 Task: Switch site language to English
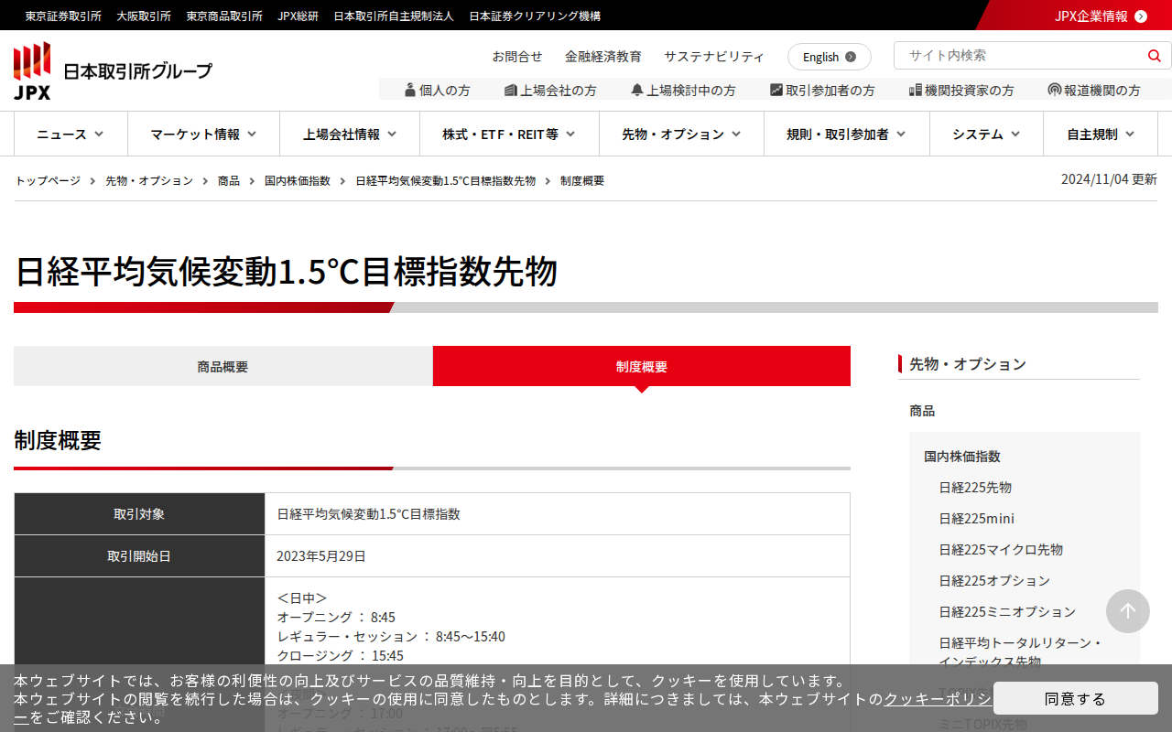point(830,57)
